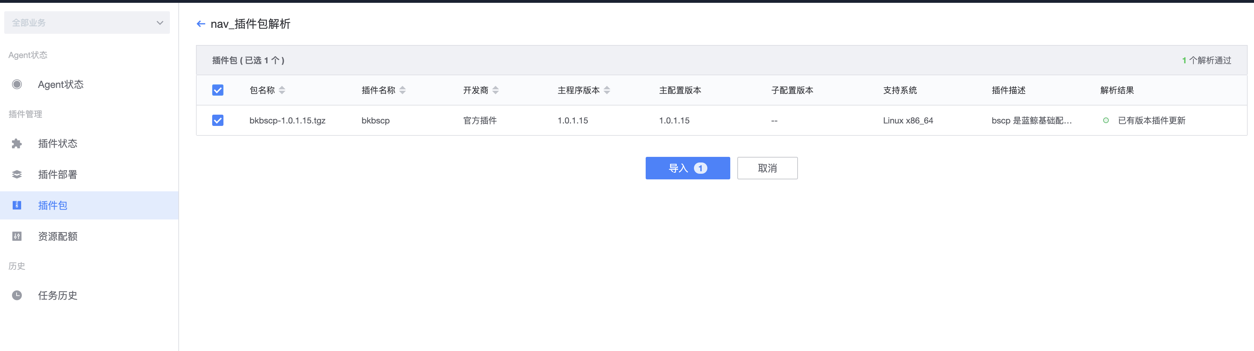Click the 已有版本插件更新 result text
This screenshot has width=1254, height=351.
click(x=1151, y=120)
